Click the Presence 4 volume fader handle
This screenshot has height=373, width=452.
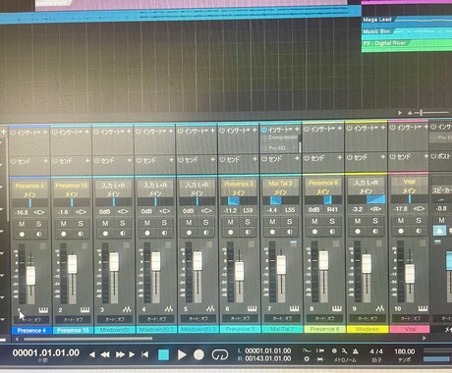(x=30, y=275)
